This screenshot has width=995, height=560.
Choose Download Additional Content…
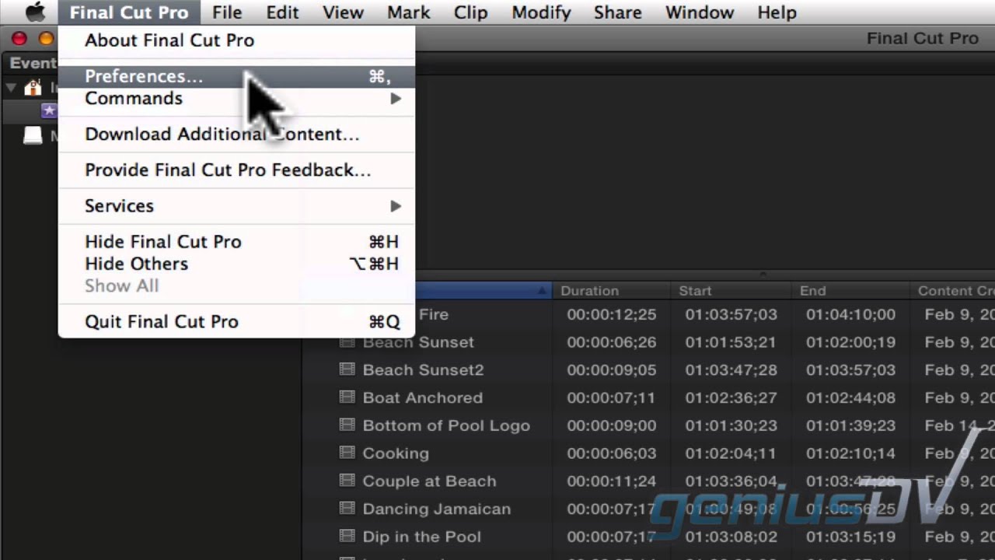coord(236,134)
